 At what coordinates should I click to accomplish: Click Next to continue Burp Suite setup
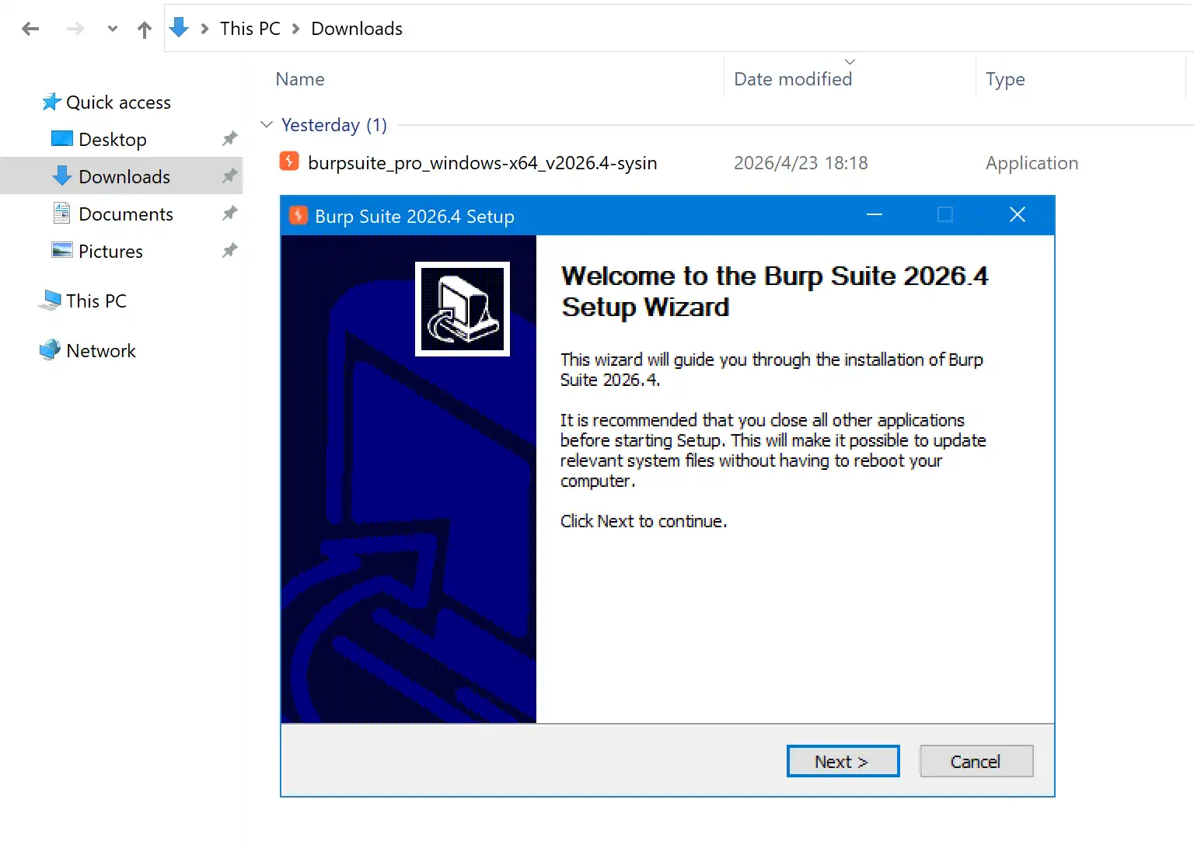point(843,761)
